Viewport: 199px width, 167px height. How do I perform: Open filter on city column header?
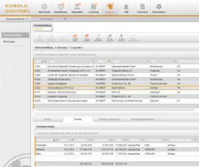point(175,61)
